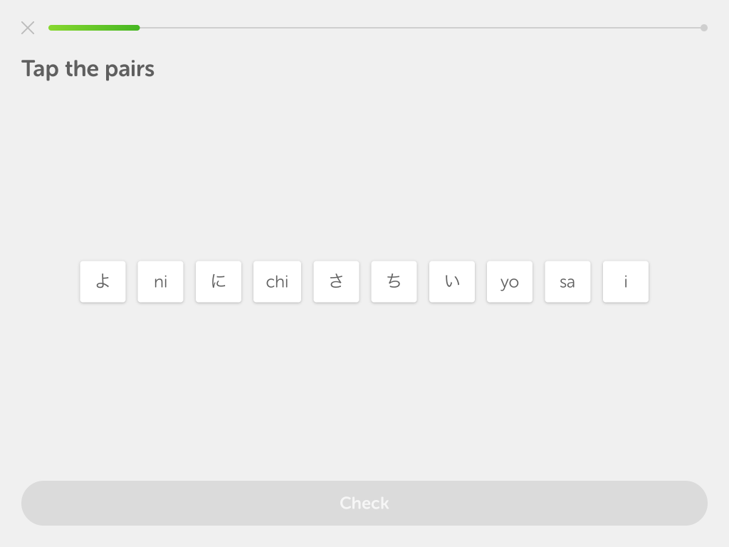Image resolution: width=729 pixels, height=547 pixels.
Task: Click the gray unfilled progress bar track
Action: coord(420,28)
